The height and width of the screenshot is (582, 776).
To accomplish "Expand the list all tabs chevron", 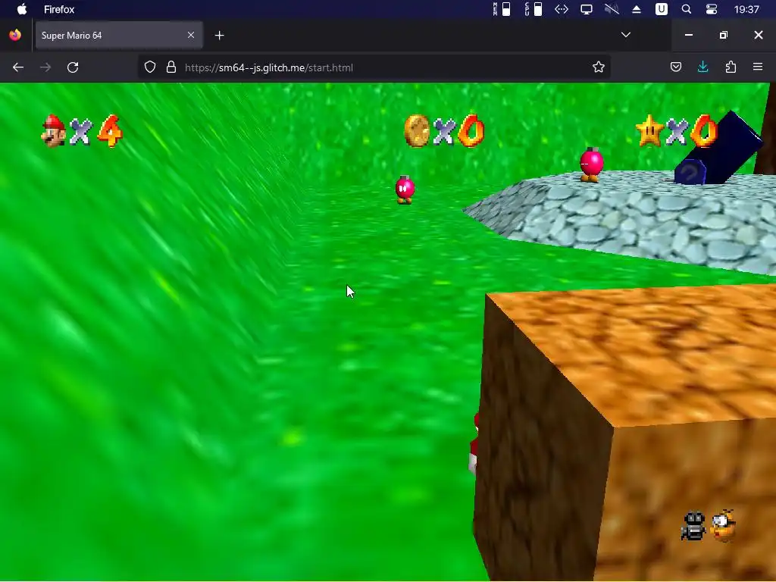I will (x=625, y=35).
